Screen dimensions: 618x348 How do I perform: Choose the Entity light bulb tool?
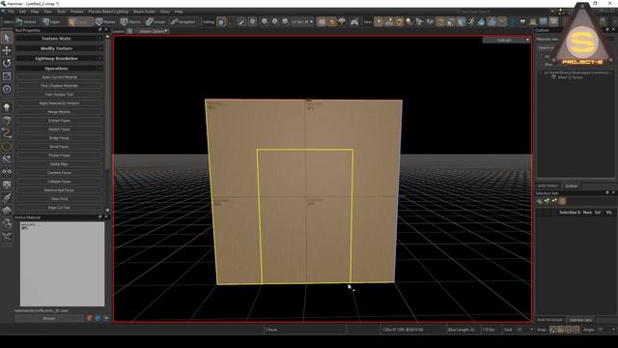point(7,107)
